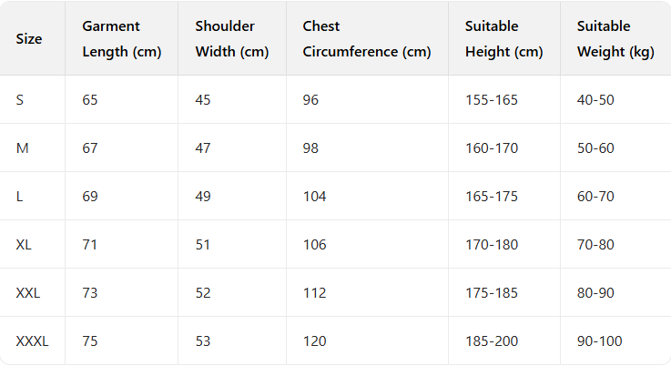
Task: Select chest circumference value 120
Action: 314,341
